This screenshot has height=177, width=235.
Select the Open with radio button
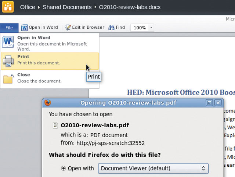coord(64,168)
